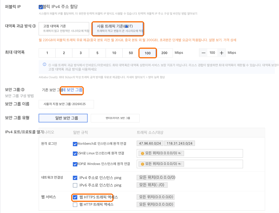Click the SSH traffic source input box

pyautogui.click(x=190, y=153)
